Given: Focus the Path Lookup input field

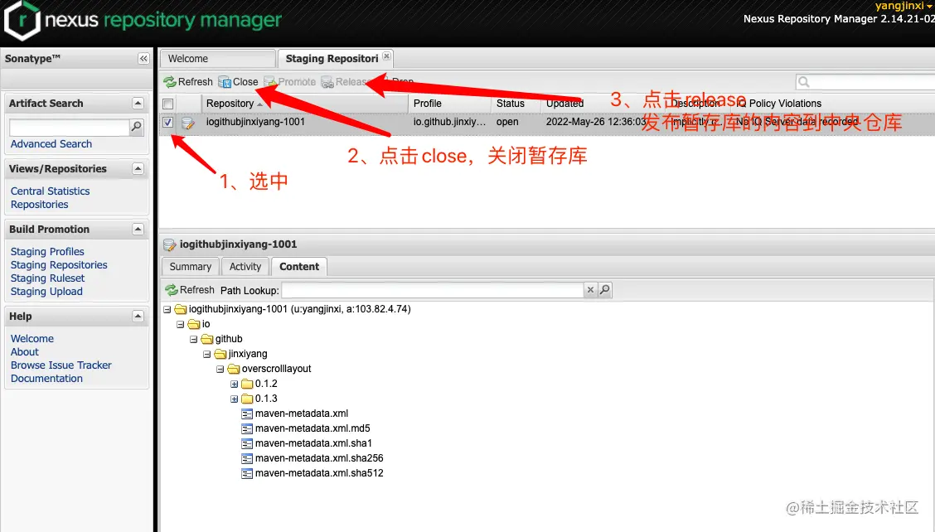Looking at the screenshot, I should coord(433,290).
